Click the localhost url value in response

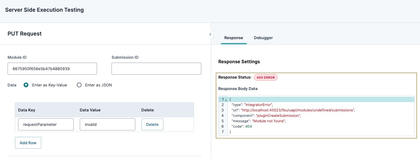click(297, 110)
